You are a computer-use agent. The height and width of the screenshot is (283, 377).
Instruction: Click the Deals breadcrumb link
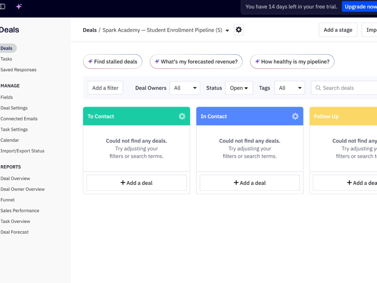point(90,30)
